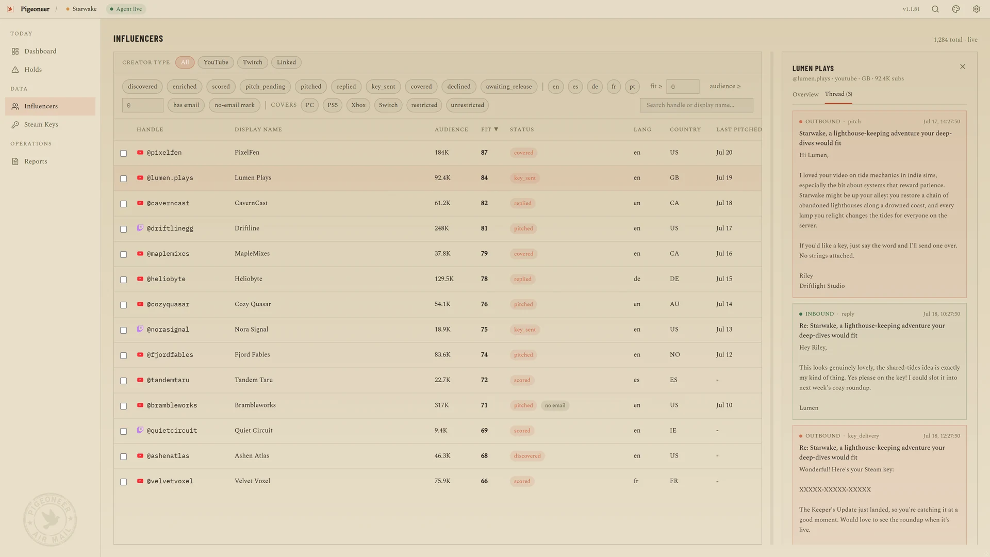Click the YouTube icon for @velvetvoxel
Viewport: 990px width, 557px height.
coord(140,481)
